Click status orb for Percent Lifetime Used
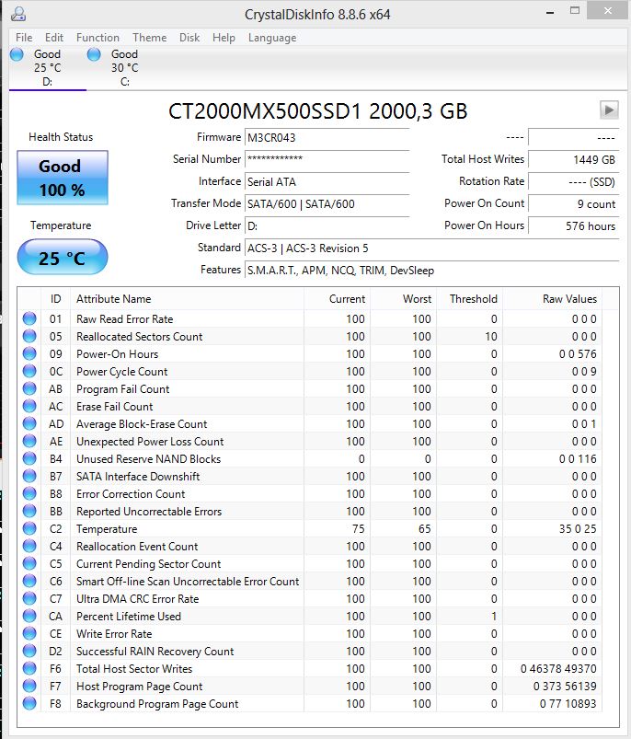Viewport: 631px width, 739px height. 29,616
